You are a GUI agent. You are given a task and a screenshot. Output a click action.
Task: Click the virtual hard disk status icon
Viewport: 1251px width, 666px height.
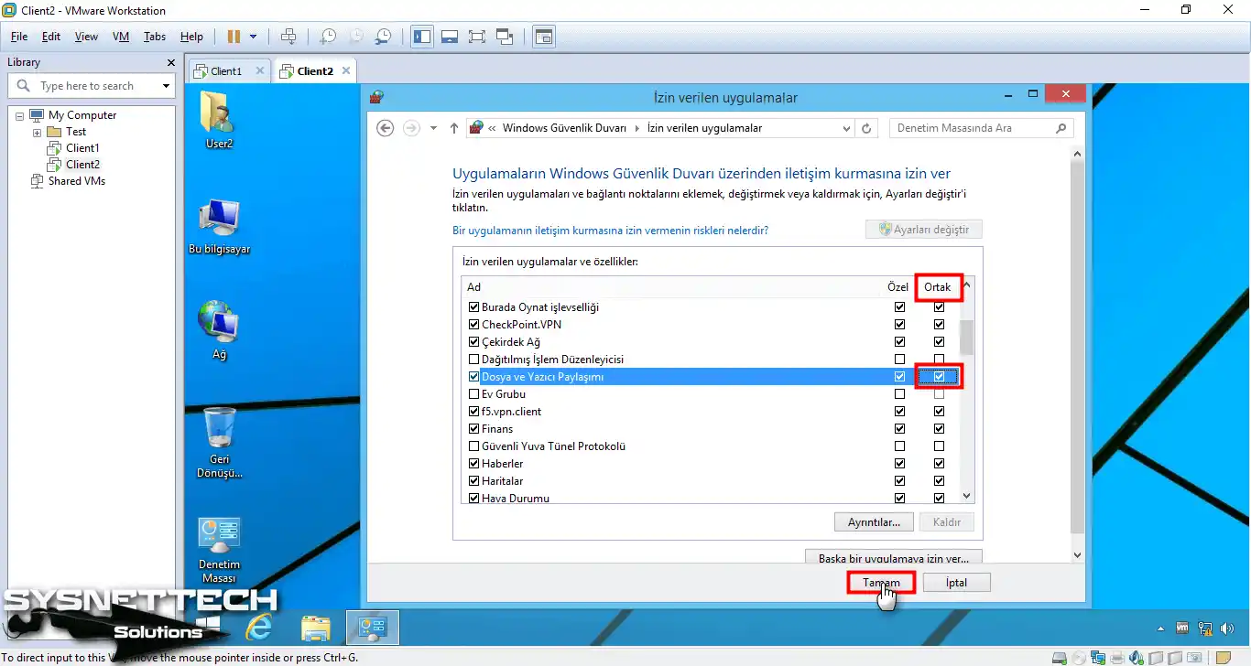click(x=1060, y=658)
